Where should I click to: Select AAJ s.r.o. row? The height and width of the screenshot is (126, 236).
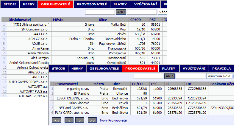click(x=84, y=34)
